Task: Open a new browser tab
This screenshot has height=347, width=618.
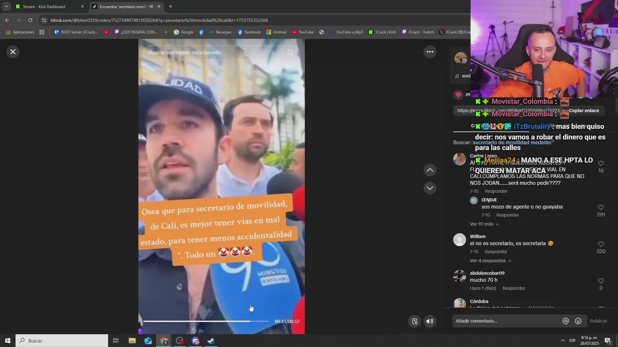Action: pos(170,7)
